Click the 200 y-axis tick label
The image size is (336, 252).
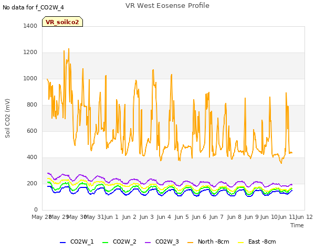tap(32, 183)
